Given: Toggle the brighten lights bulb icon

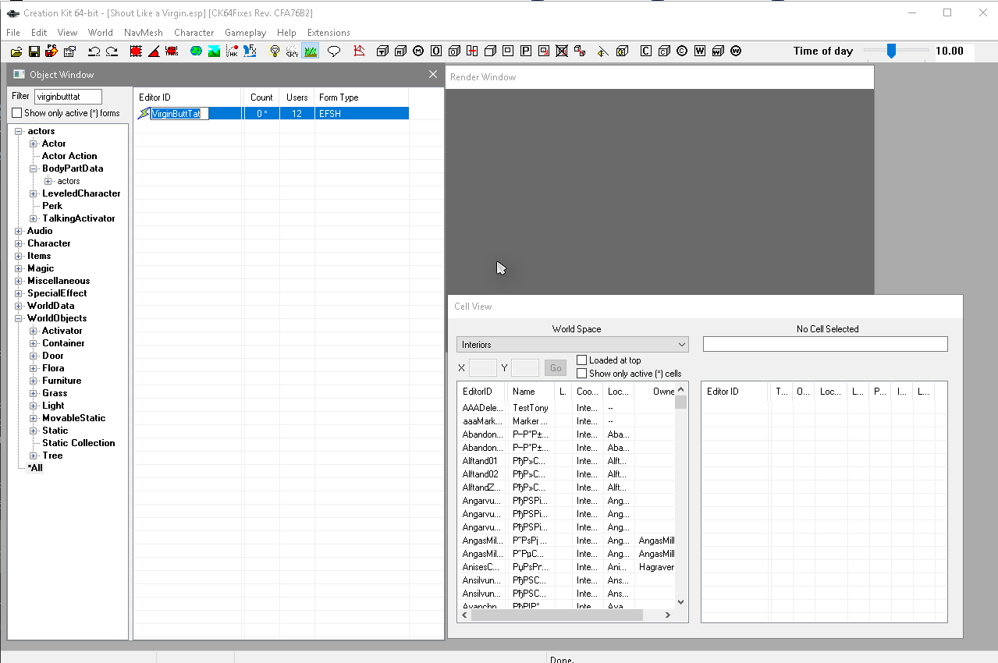Looking at the screenshot, I should pos(275,51).
